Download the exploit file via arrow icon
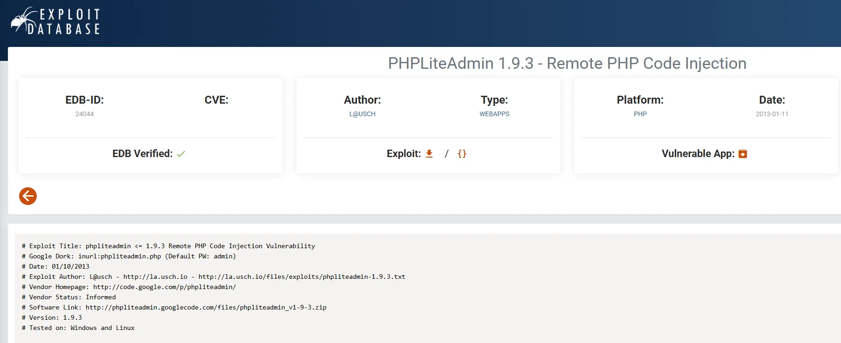 pos(429,154)
